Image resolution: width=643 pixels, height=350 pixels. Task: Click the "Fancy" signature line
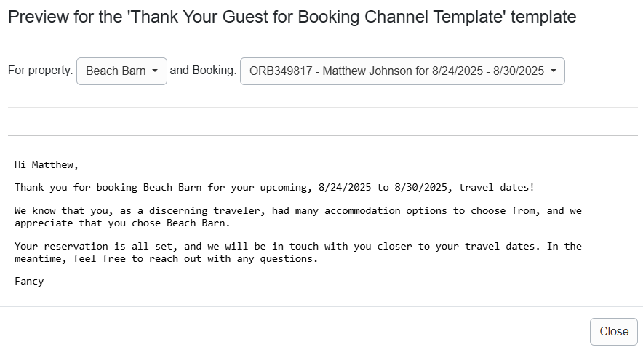pos(29,281)
